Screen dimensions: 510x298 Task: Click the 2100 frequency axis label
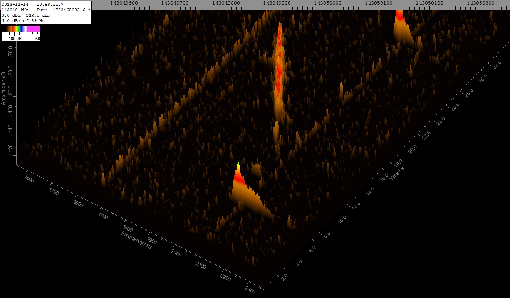[x=201, y=265]
